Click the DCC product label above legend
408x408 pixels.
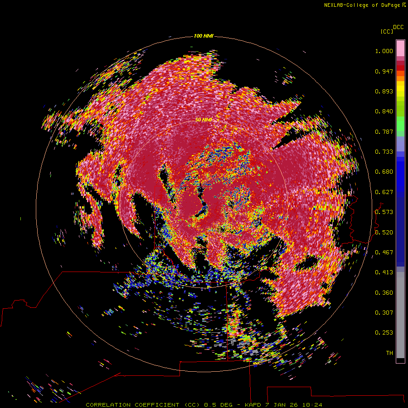(398, 27)
